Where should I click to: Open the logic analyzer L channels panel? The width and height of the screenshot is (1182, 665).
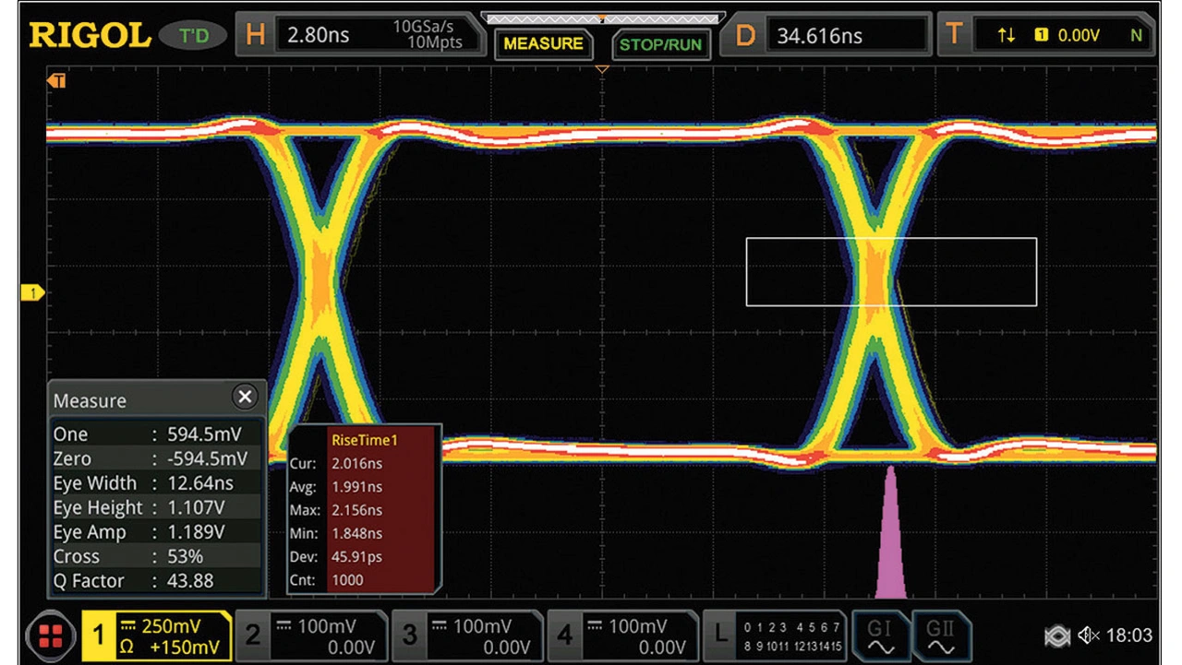(774, 635)
